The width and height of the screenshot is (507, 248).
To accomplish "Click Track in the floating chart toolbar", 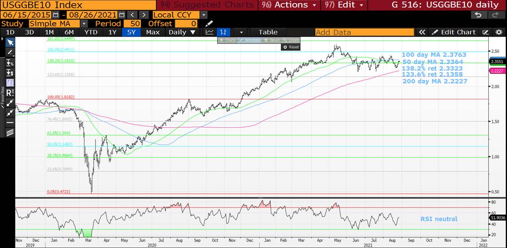I will 227,40.
